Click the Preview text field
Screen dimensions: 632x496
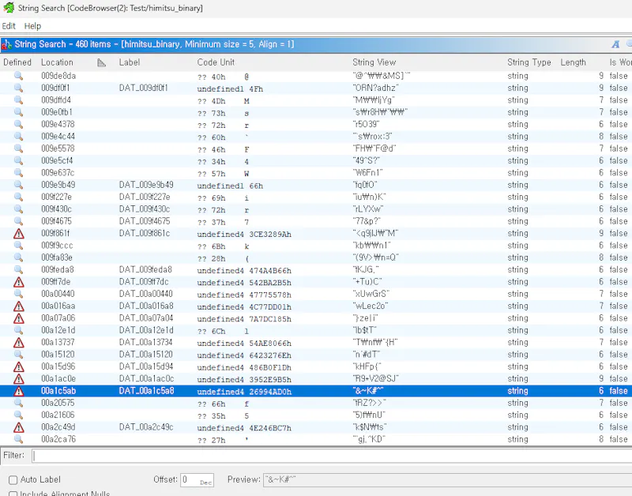click(447, 480)
